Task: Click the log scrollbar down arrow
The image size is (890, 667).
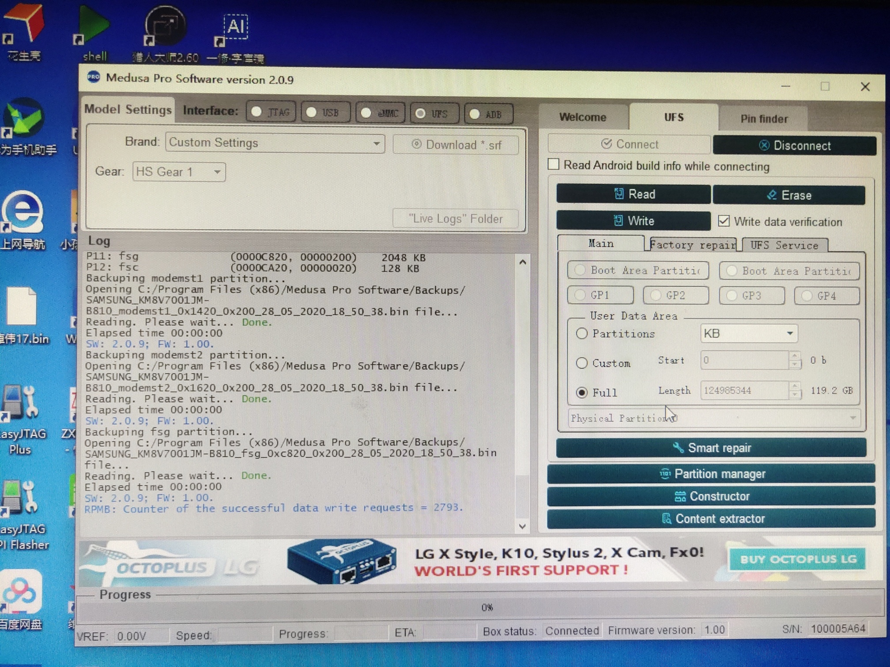Action: click(x=522, y=526)
